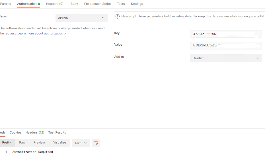Click the info icon beside Heads up
Screen dimensions: 265x162
(x=118, y=16)
